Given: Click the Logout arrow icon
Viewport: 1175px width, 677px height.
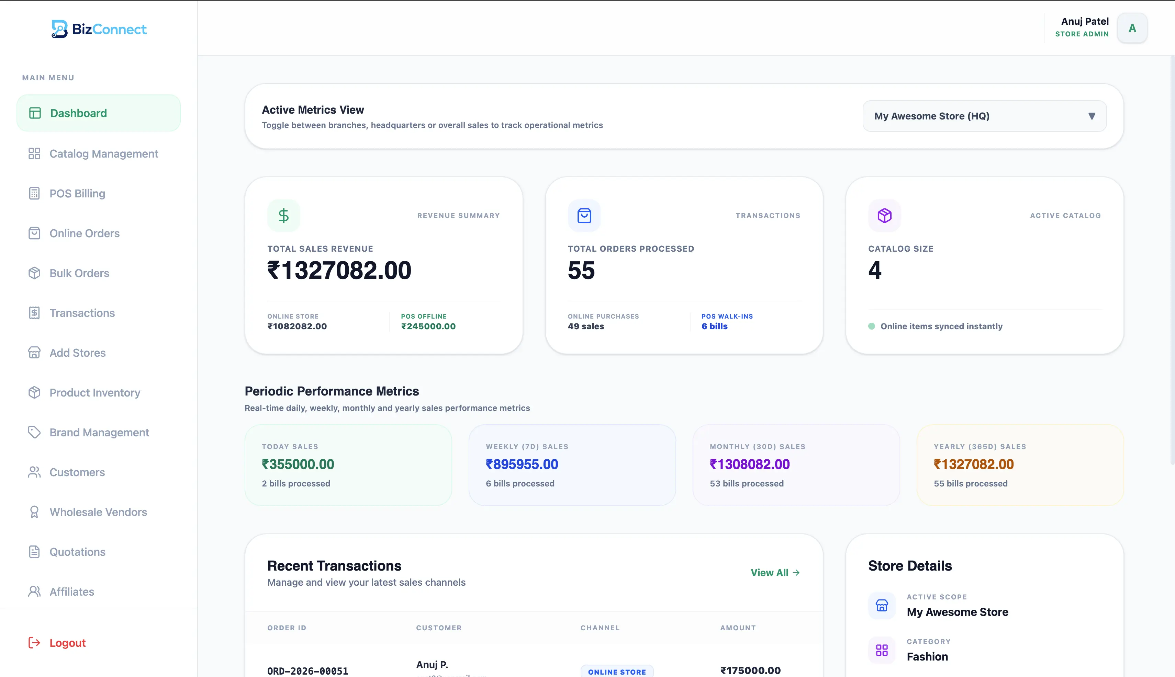Looking at the screenshot, I should [34, 643].
